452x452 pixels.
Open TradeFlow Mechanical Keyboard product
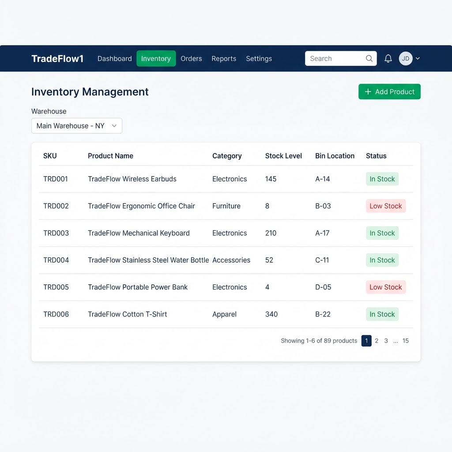pos(139,233)
